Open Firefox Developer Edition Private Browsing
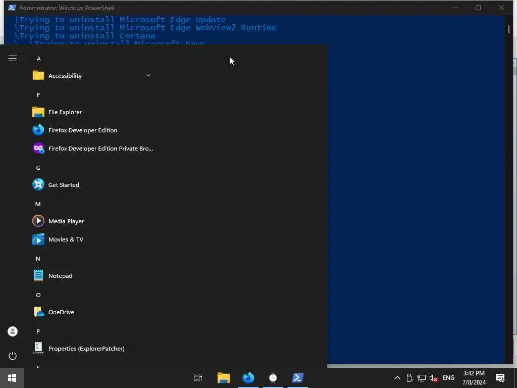Viewport: 517px width, 388px height. tap(92, 149)
